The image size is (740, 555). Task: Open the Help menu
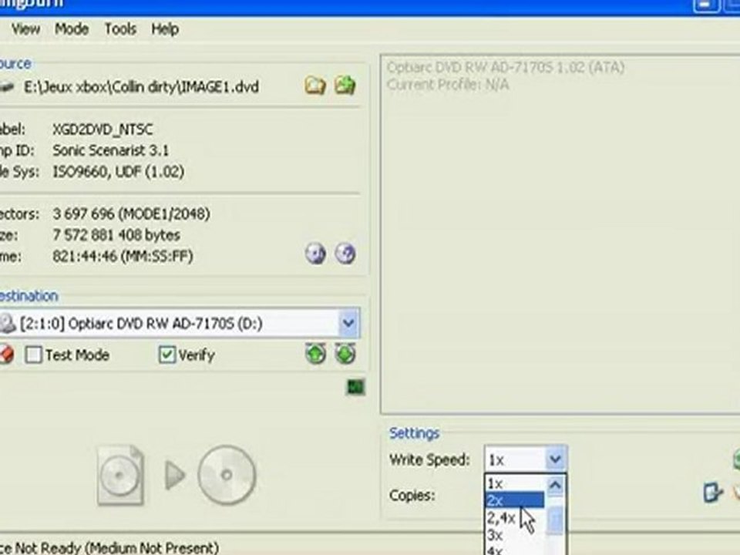pyautogui.click(x=165, y=29)
